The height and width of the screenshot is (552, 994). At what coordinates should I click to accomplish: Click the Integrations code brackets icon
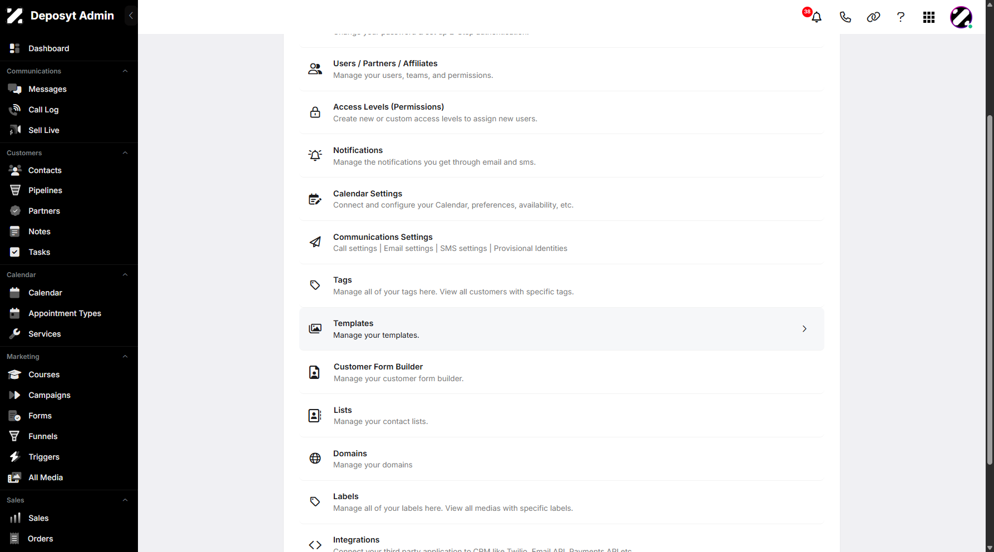[x=315, y=545]
